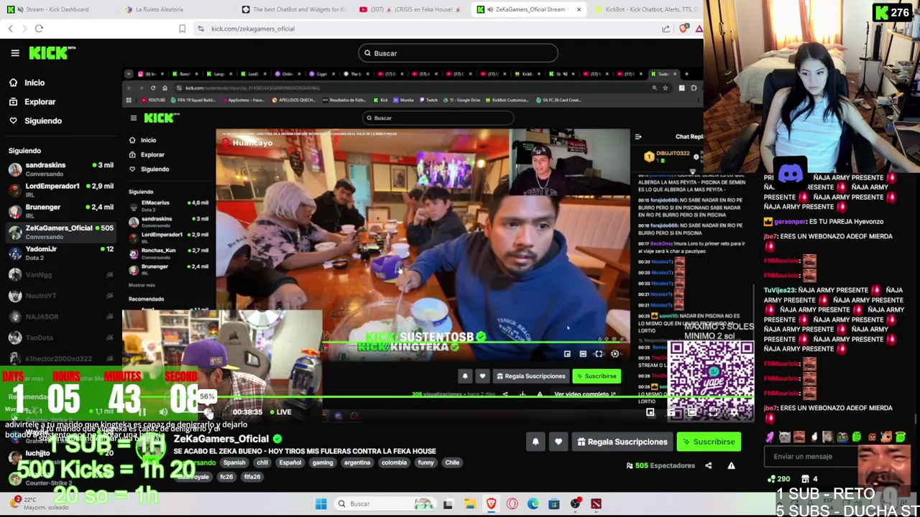Click the ZeKaGamers_Oficial verified badge
The image size is (920, 517).
pyautogui.click(x=277, y=439)
